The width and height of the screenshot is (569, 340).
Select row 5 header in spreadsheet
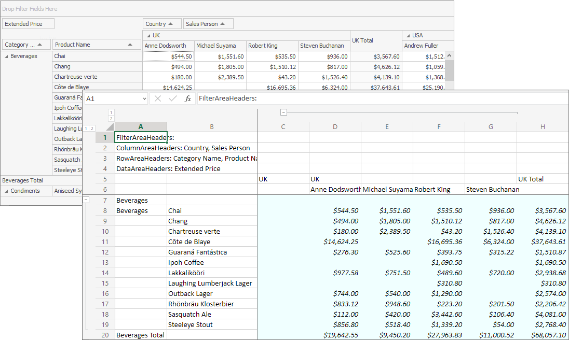point(105,179)
